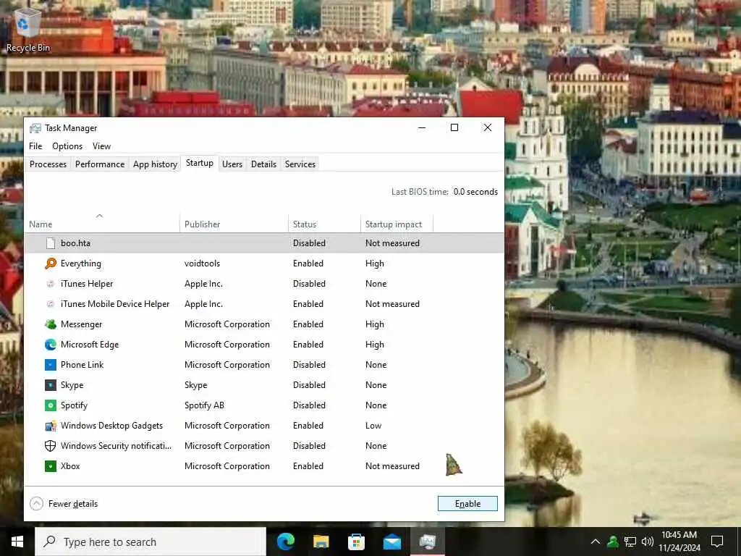Sort by Startup impact column

(397, 224)
